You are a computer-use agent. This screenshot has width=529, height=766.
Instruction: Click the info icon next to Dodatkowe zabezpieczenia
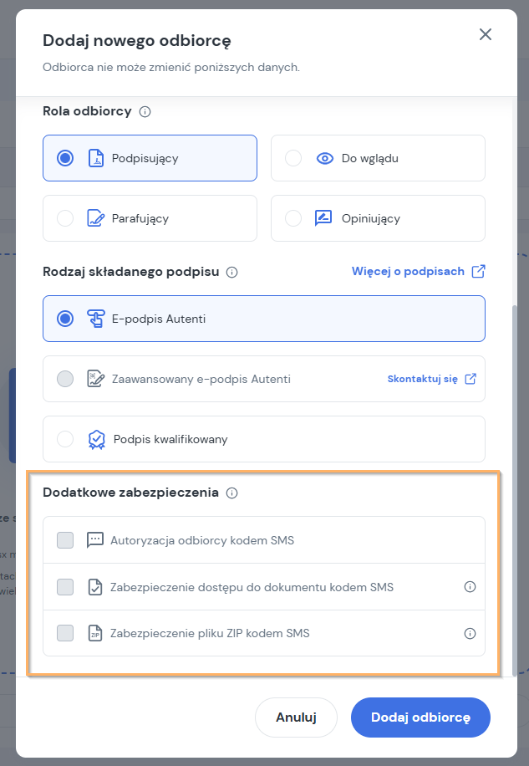point(232,493)
